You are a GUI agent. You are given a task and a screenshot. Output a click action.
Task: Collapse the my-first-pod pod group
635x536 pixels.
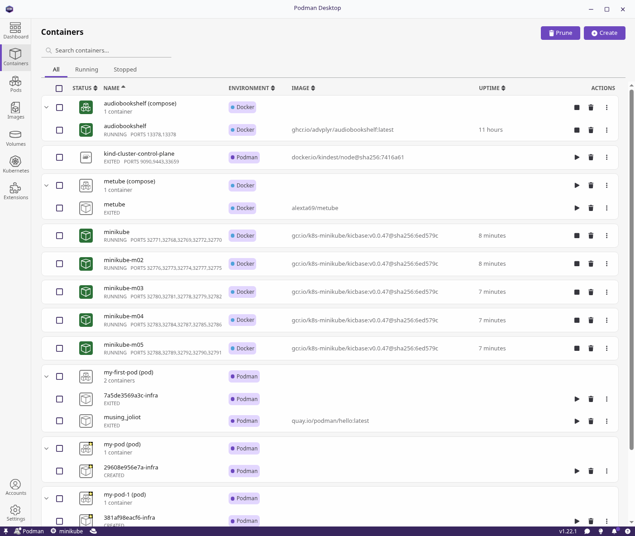(x=46, y=377)
